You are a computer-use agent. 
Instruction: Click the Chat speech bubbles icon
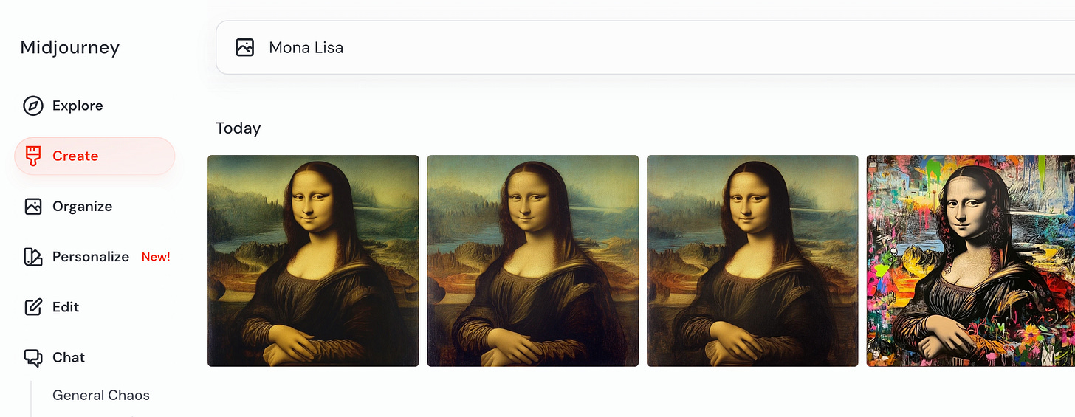[33, 358]
